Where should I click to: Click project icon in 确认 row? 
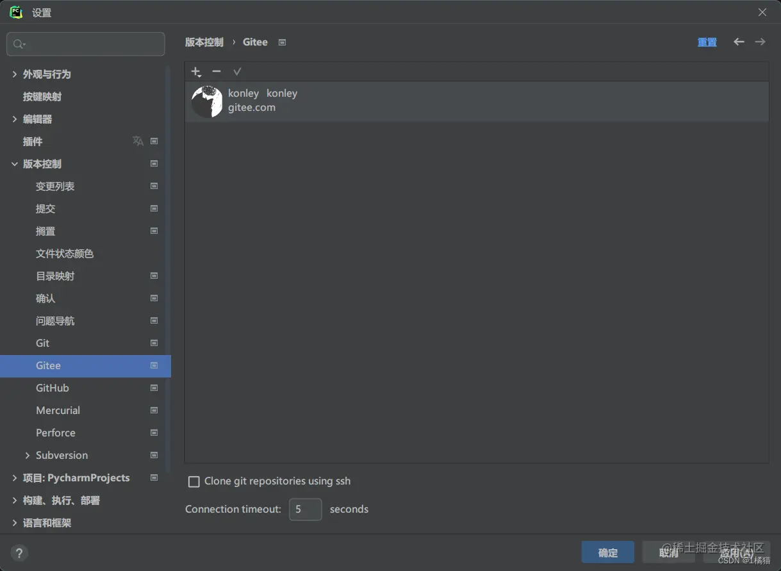(154, 298)
